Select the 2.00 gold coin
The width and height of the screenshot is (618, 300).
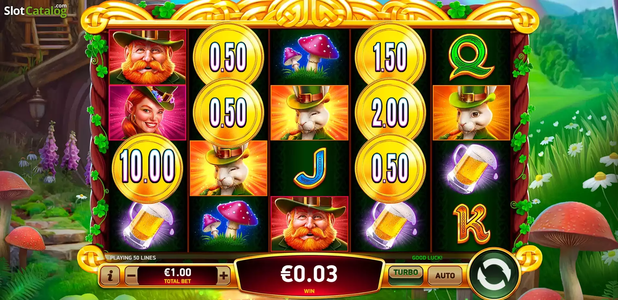390,112
